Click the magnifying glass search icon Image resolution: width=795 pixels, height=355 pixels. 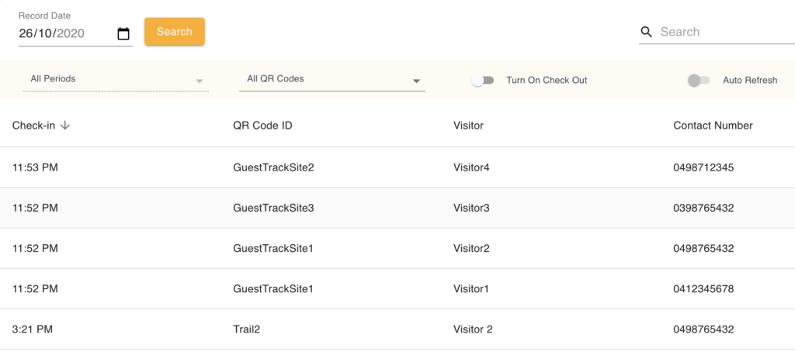click(646, 32)
